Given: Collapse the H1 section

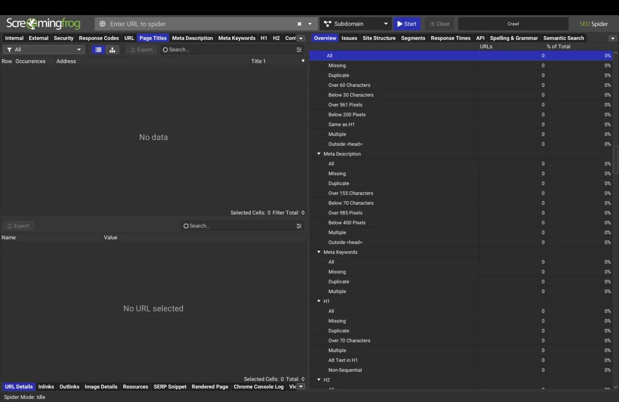Looking at the screenshot, I should click(319, 301).
